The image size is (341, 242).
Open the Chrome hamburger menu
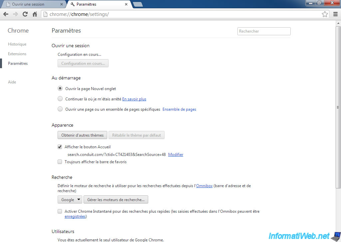[x=335, y=14]
